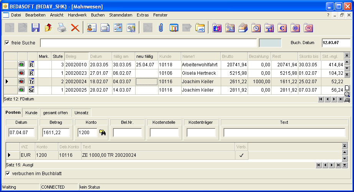Open the contact card icon in toolbar
The height and width of the screenshot is (192, 354).
pos(91,28)
